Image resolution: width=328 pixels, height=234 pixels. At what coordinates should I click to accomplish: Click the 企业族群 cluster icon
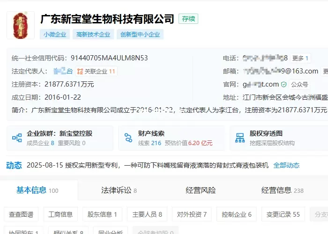pyautogui.click(x=17, y=138)
